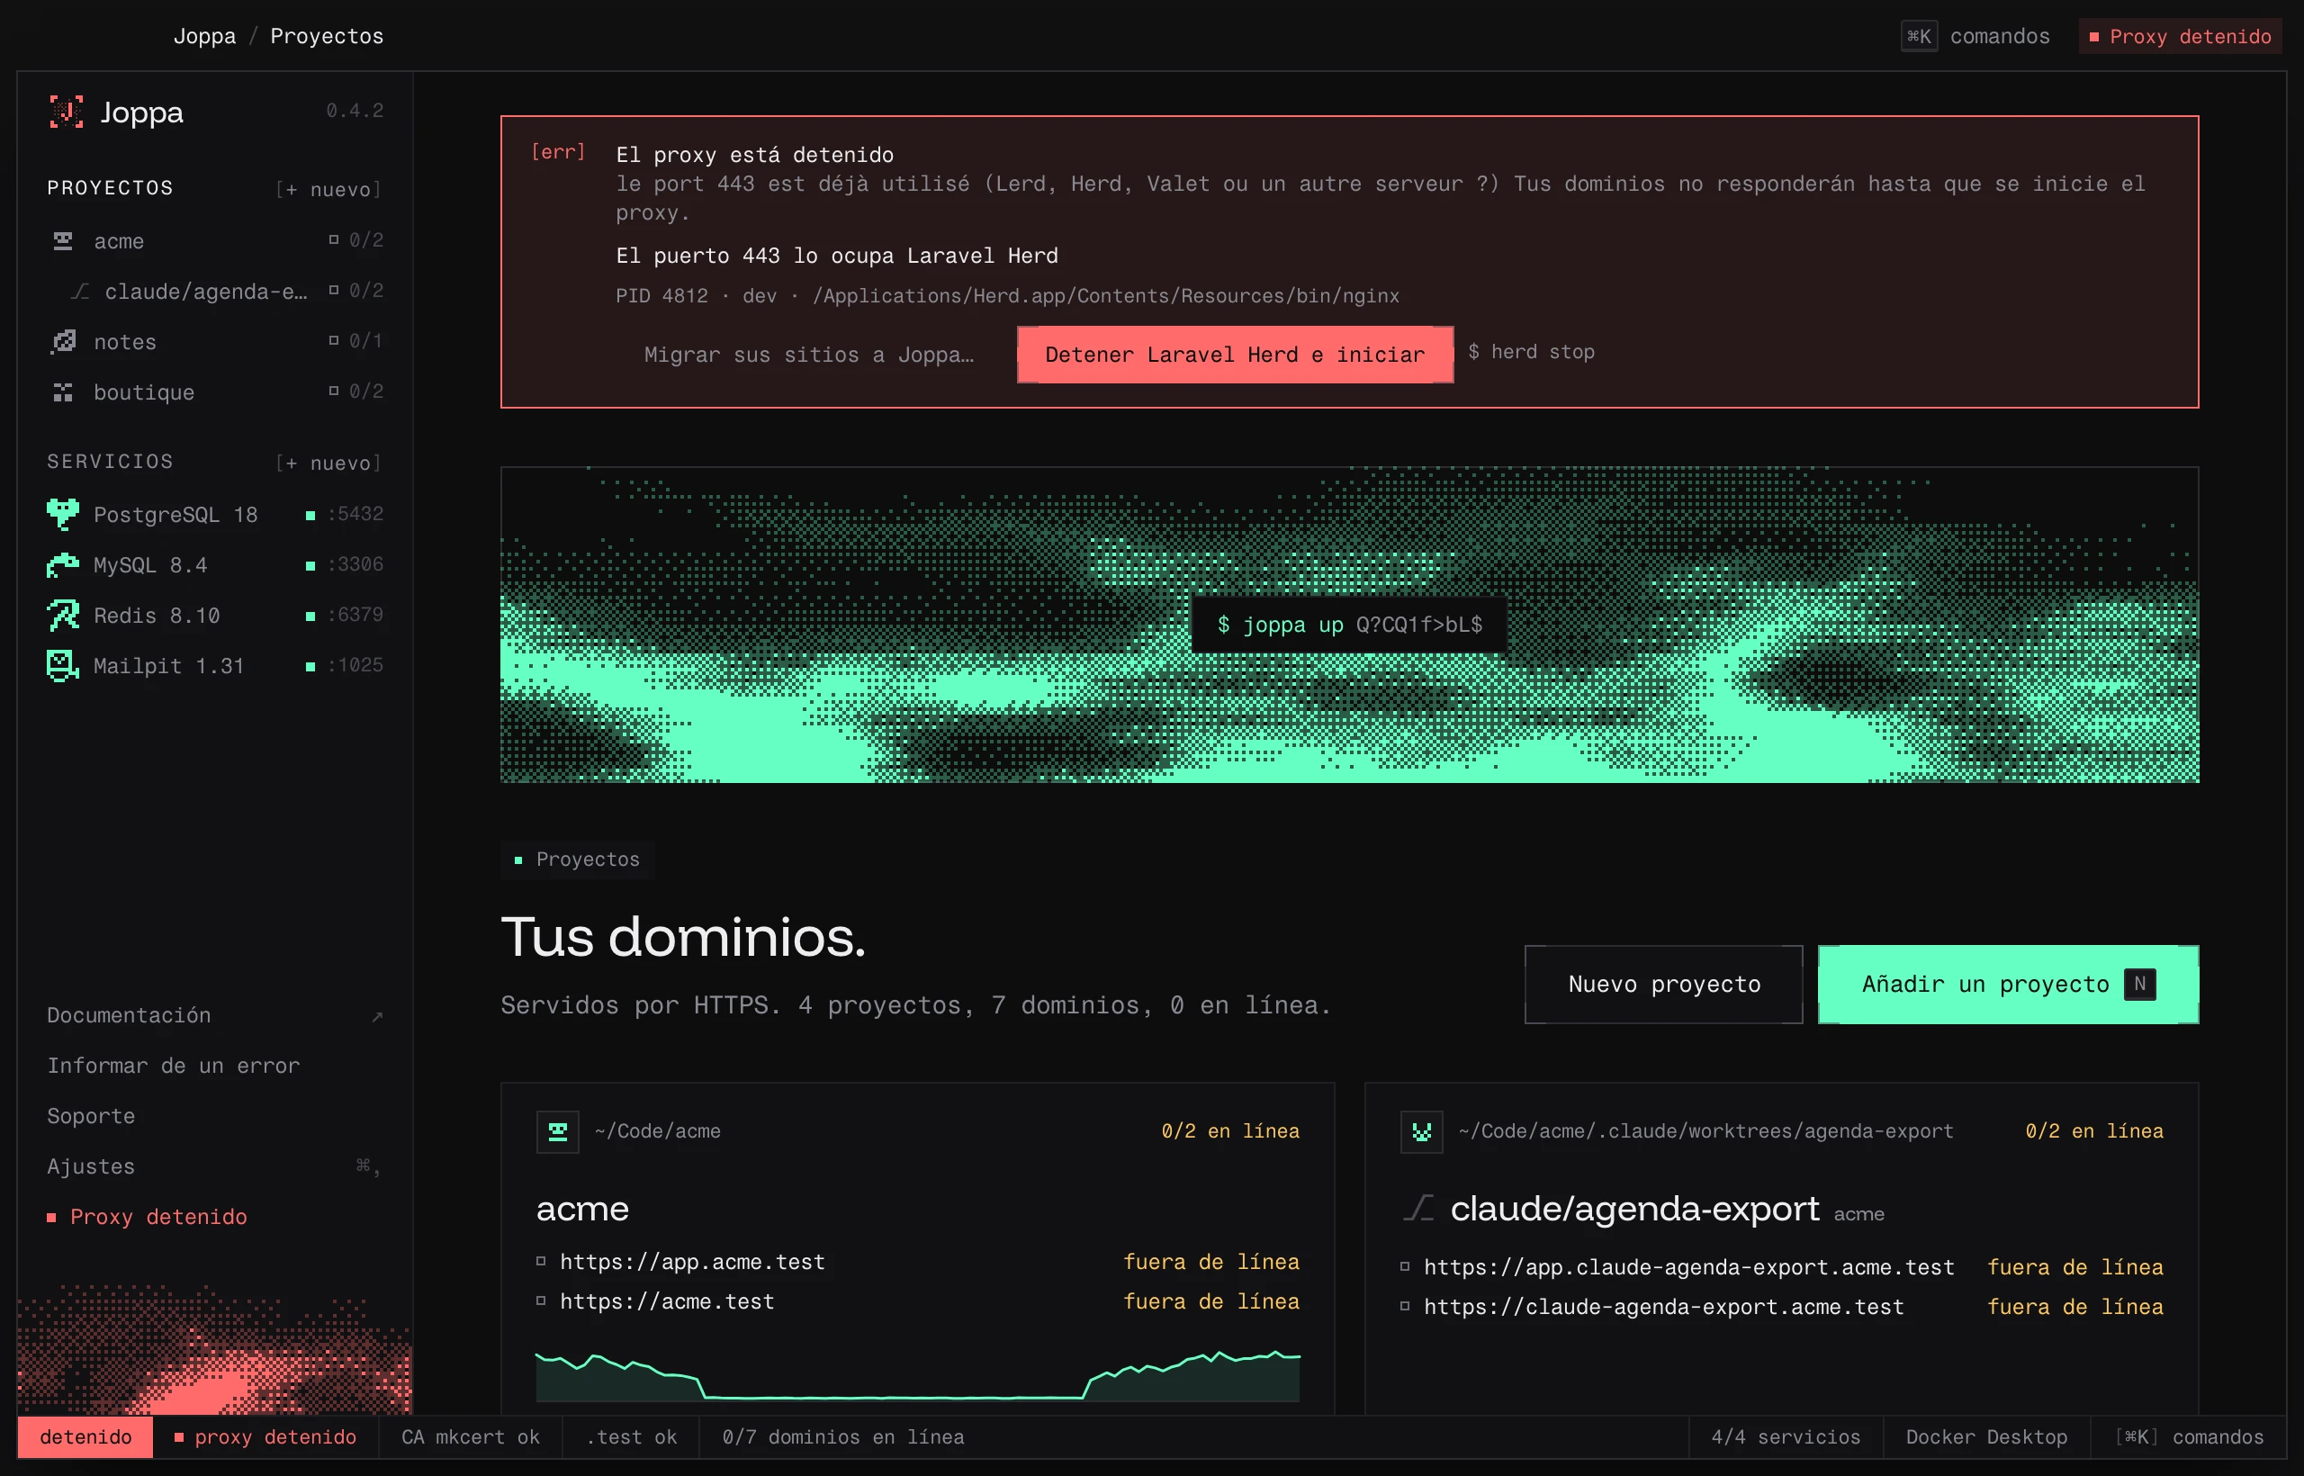Screen dimensions: 2304x1476
Task: Open the acme project in sidebar
Action: pyautogui.click(x=216, y=240)
